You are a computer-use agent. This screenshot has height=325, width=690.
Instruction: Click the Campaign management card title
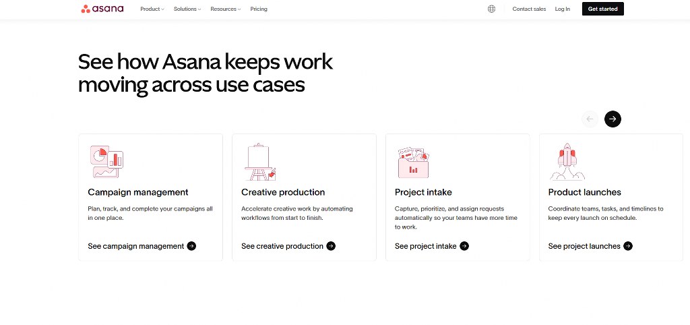click(137, 192)
